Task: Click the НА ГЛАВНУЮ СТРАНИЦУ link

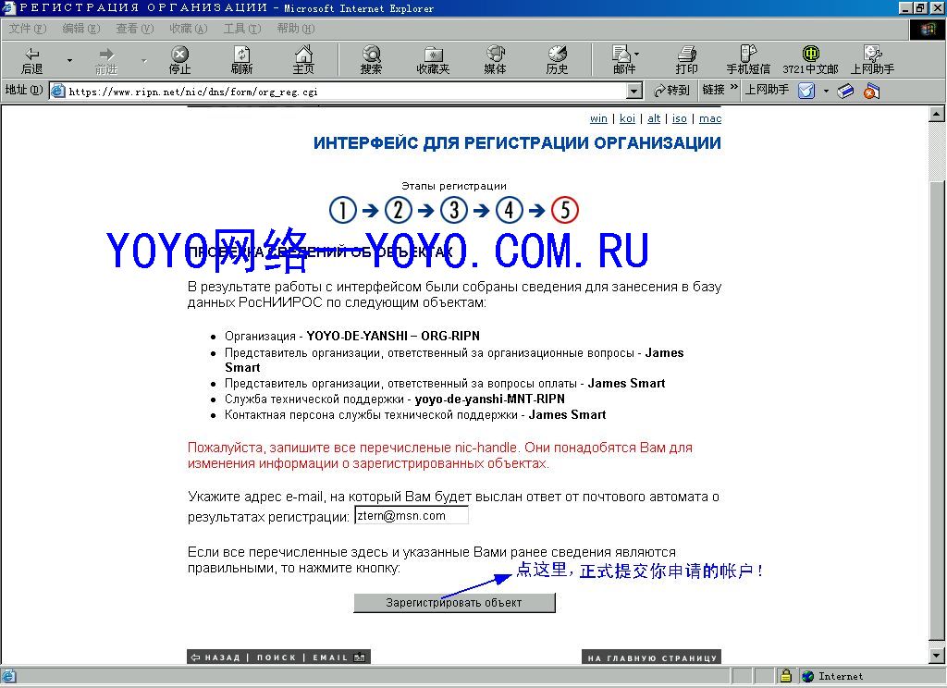Action: click(x=652, y=657)
